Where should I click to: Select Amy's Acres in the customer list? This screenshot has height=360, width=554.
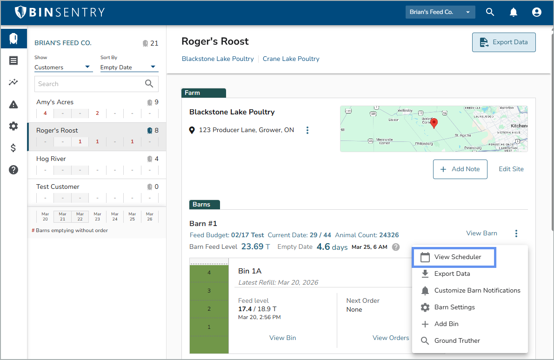click(x=55, y=102)
